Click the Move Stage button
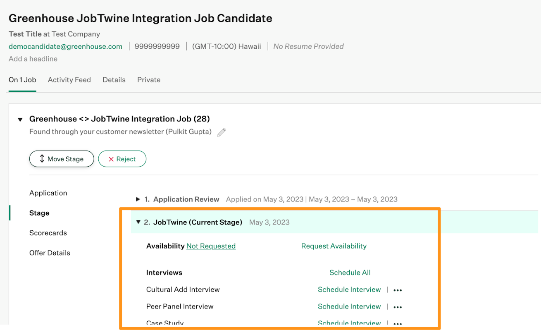The width and height of the screenshot is (541, 330). (62, 159)
